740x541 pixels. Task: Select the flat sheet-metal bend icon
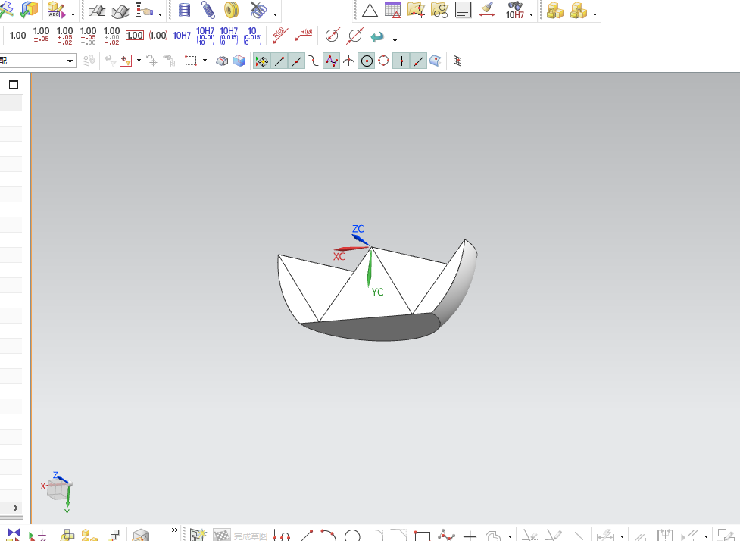[97, 10]
